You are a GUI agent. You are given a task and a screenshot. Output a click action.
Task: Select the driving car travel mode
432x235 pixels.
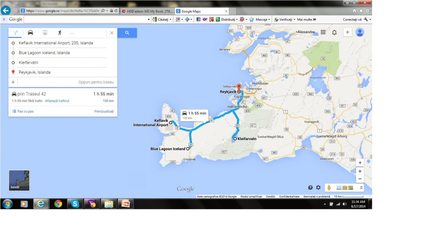(30, 33)
